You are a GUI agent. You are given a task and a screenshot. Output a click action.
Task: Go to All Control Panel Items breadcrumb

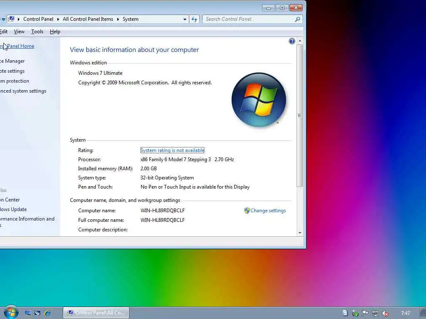coord(88,19)
